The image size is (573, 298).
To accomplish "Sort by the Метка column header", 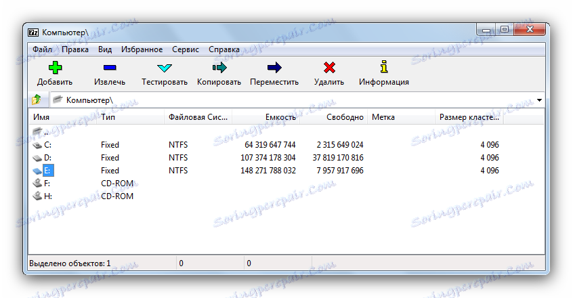I will 401,117.
